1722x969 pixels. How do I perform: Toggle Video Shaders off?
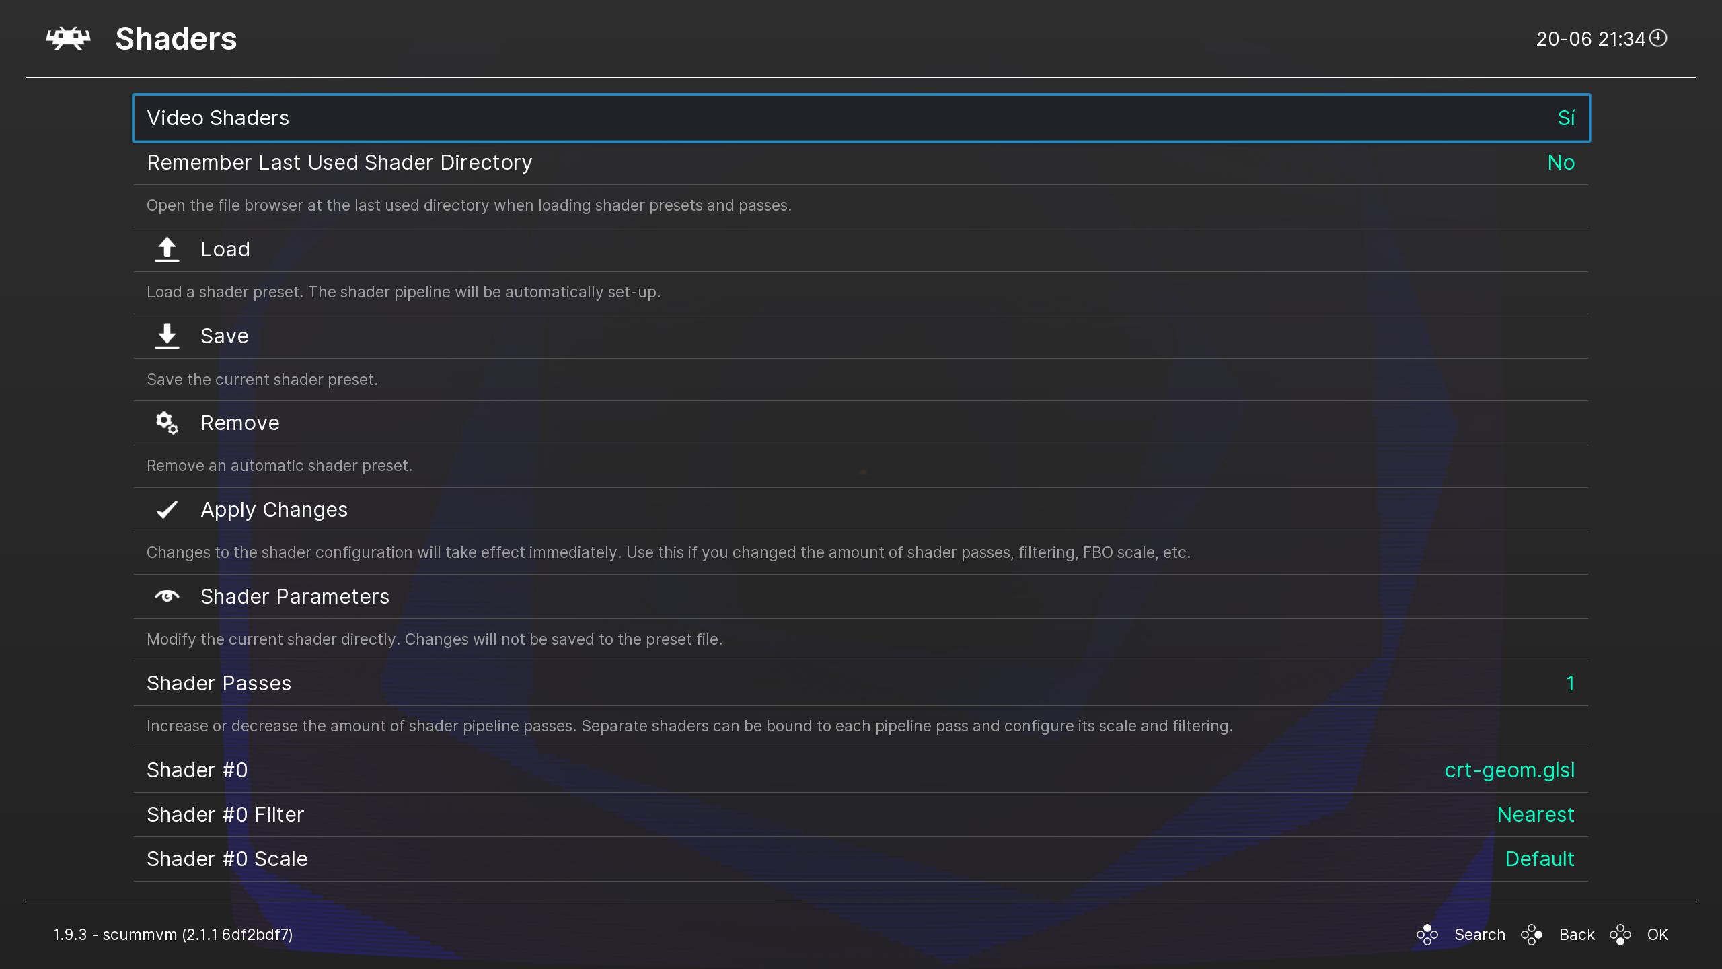tap(861, 118)
